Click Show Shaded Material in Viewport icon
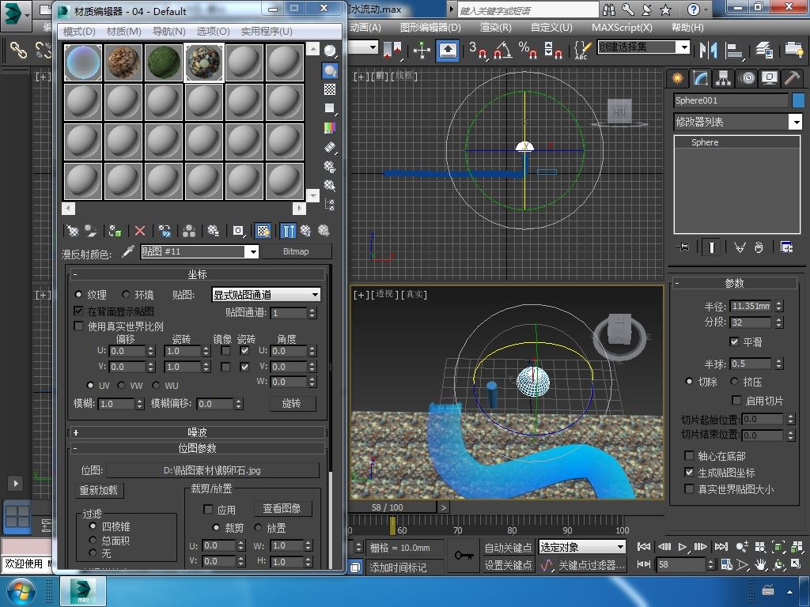This screenshot has height=607, width=810. point(263,231)
